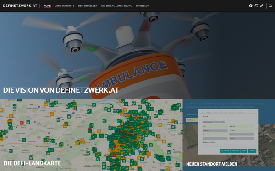Viewport: 275px width, 171px height.
Task: Open the 'Die Defi-Landkarte' headline
Action: tap(32, 163)
